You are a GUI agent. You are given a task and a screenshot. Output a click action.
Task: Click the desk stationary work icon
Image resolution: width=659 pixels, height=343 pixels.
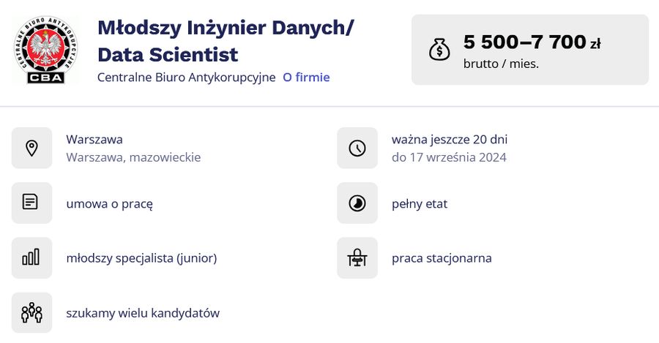[357, 257]
